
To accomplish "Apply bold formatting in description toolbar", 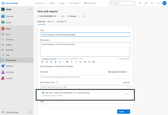I will (67, 62).
